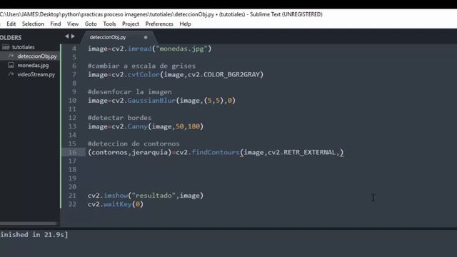Click line number 22 in the gutter
457x257 pixels.
point(72,204)
